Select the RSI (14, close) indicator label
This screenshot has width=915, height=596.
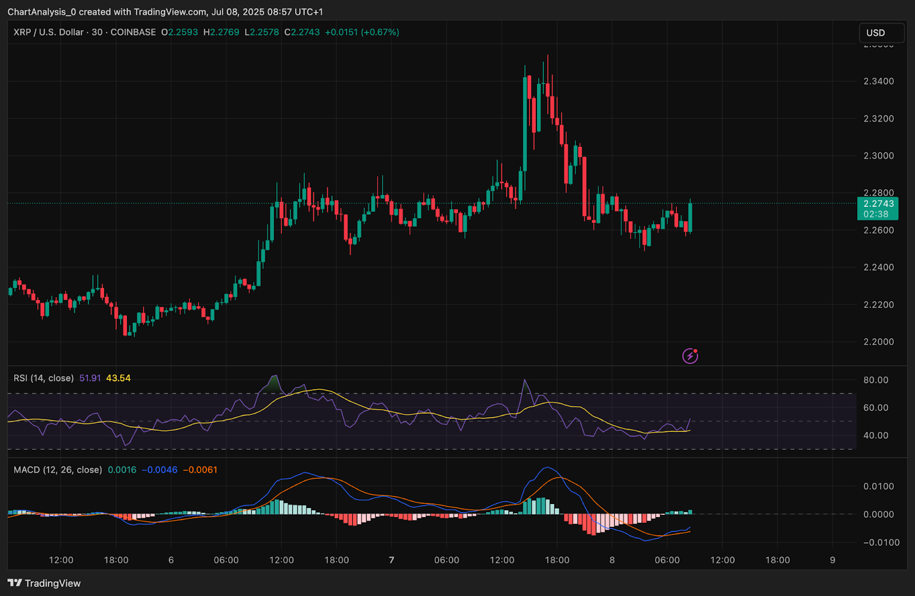tap(43, 378)
